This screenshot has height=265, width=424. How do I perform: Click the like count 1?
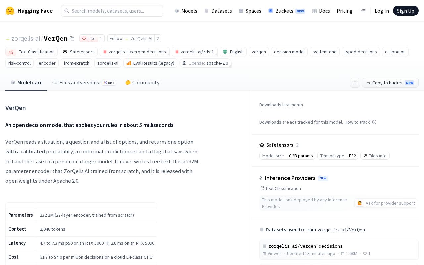click(x=101, y=38)
